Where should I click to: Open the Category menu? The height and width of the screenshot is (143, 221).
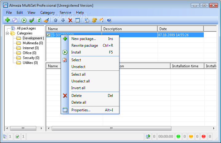click(47, 13)
